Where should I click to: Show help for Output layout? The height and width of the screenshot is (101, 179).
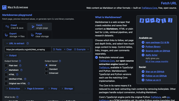tap(60, 61)
